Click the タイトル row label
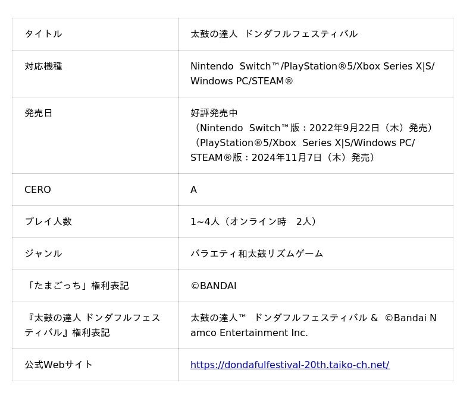This screenshot has width=476, height=399. [43, 34]
